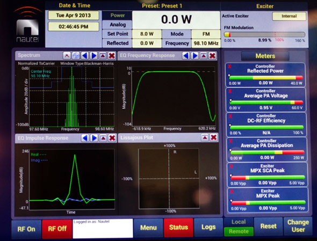The width and height of the screenshot is (317, 241).
Task: Remove the Average PA Voltage meter
Action: [x=230, y=91]
